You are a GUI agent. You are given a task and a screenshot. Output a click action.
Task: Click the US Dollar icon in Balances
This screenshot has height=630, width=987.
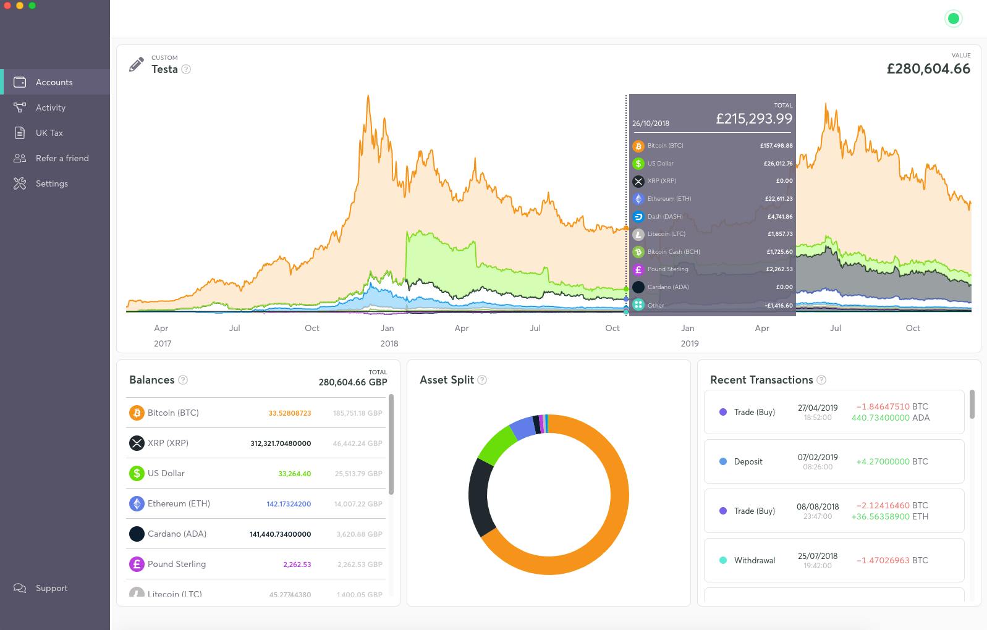coord(137,473)
